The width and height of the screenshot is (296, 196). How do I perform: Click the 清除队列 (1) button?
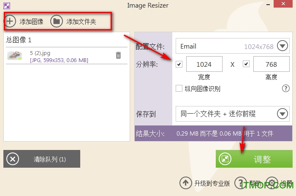pyautogui.click(x=42, y=159)
